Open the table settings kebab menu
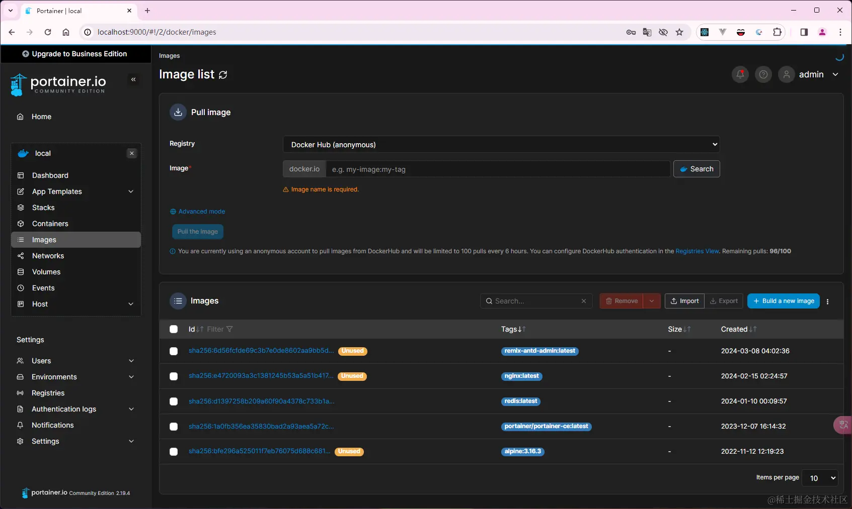The height and width of the screenshot is (509, 852). click(828, 301)
